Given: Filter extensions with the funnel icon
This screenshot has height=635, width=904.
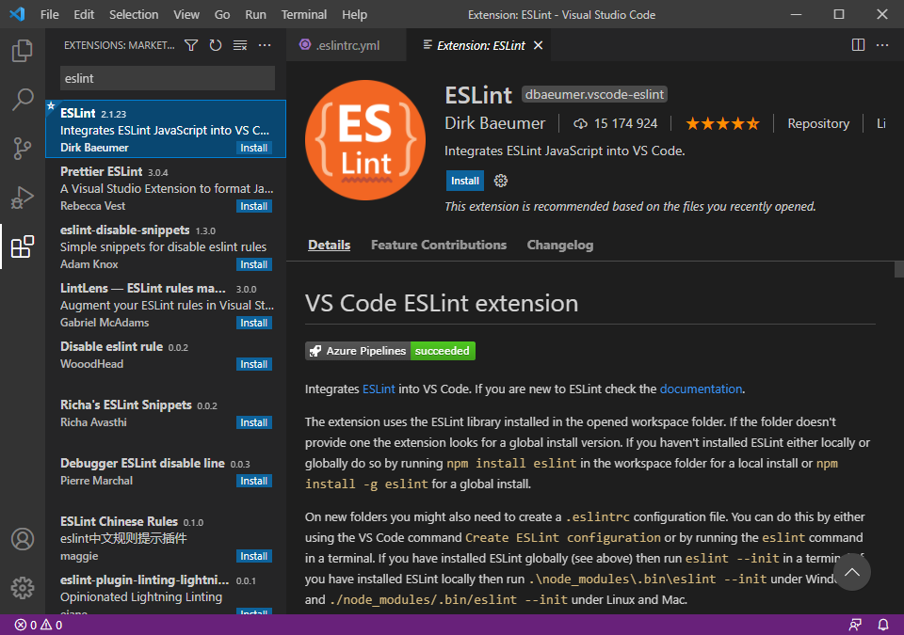Looking at the screenshot, I should click(x=191, y=45).
